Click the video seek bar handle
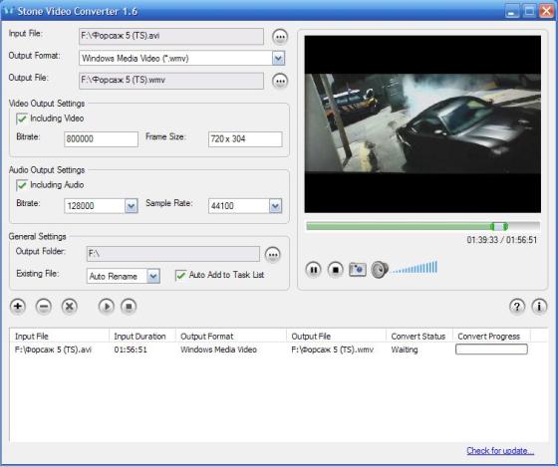 [x=499, y=226]
